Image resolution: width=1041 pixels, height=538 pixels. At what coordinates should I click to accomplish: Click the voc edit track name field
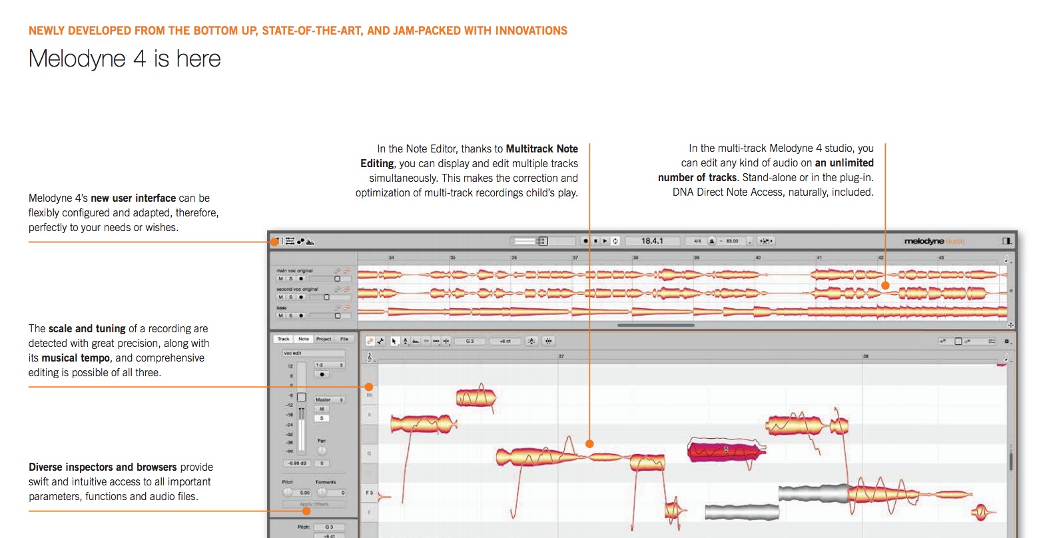point(314,353)
